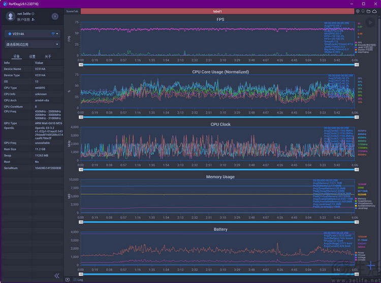381x283 pixels.
Task: Click the FPS statistics overlay box
Action: 339,38
